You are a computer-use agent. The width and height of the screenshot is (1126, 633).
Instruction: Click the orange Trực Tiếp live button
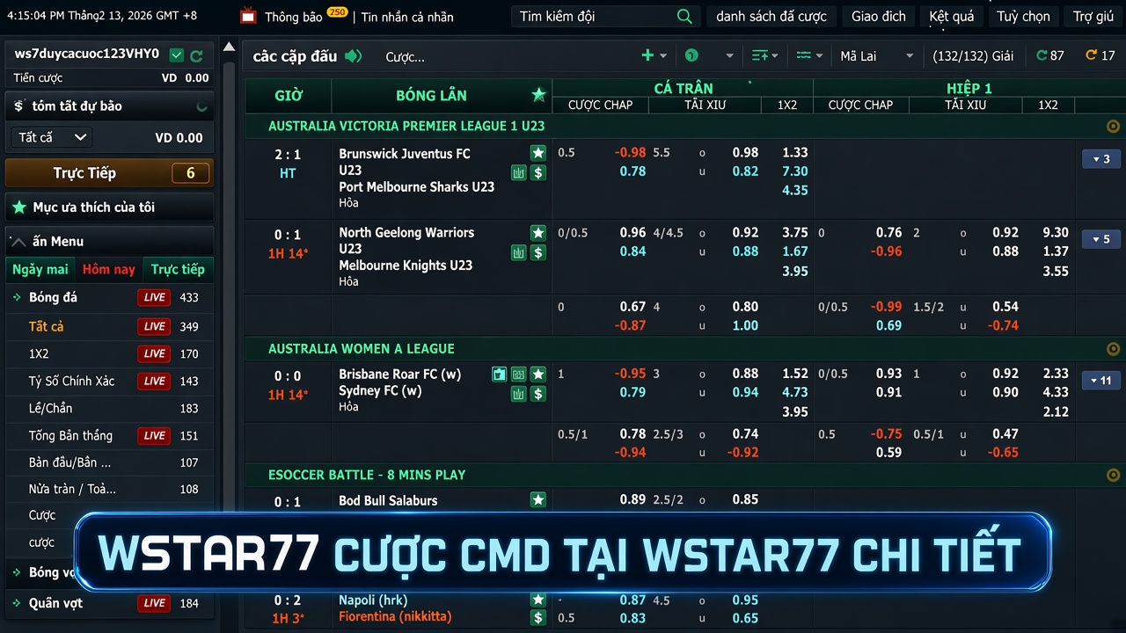click(109, 173)
